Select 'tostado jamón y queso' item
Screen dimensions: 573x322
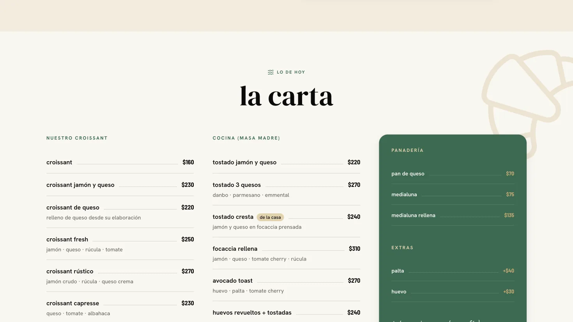(x=244, y=162)
